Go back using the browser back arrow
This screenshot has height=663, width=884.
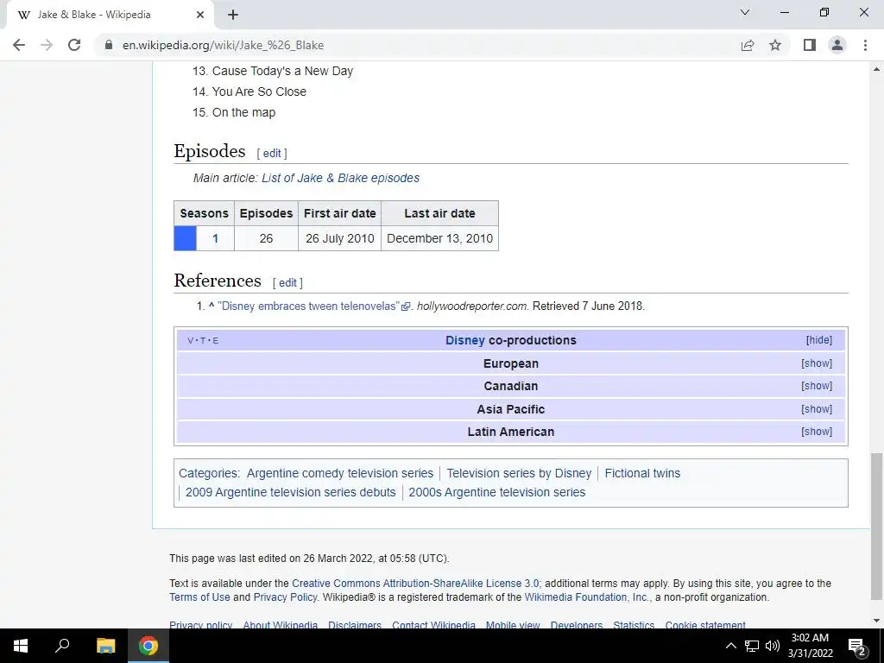pos(19,45)
